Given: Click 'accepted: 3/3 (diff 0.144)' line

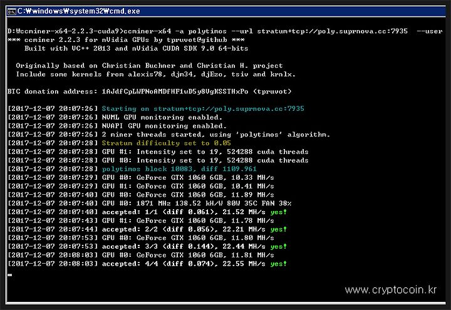Looking at the screenshot, I should [147, 247].
